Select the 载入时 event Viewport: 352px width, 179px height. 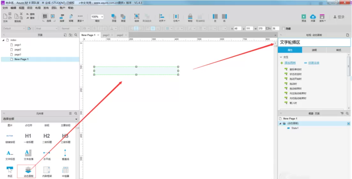(x=293, y=103)
